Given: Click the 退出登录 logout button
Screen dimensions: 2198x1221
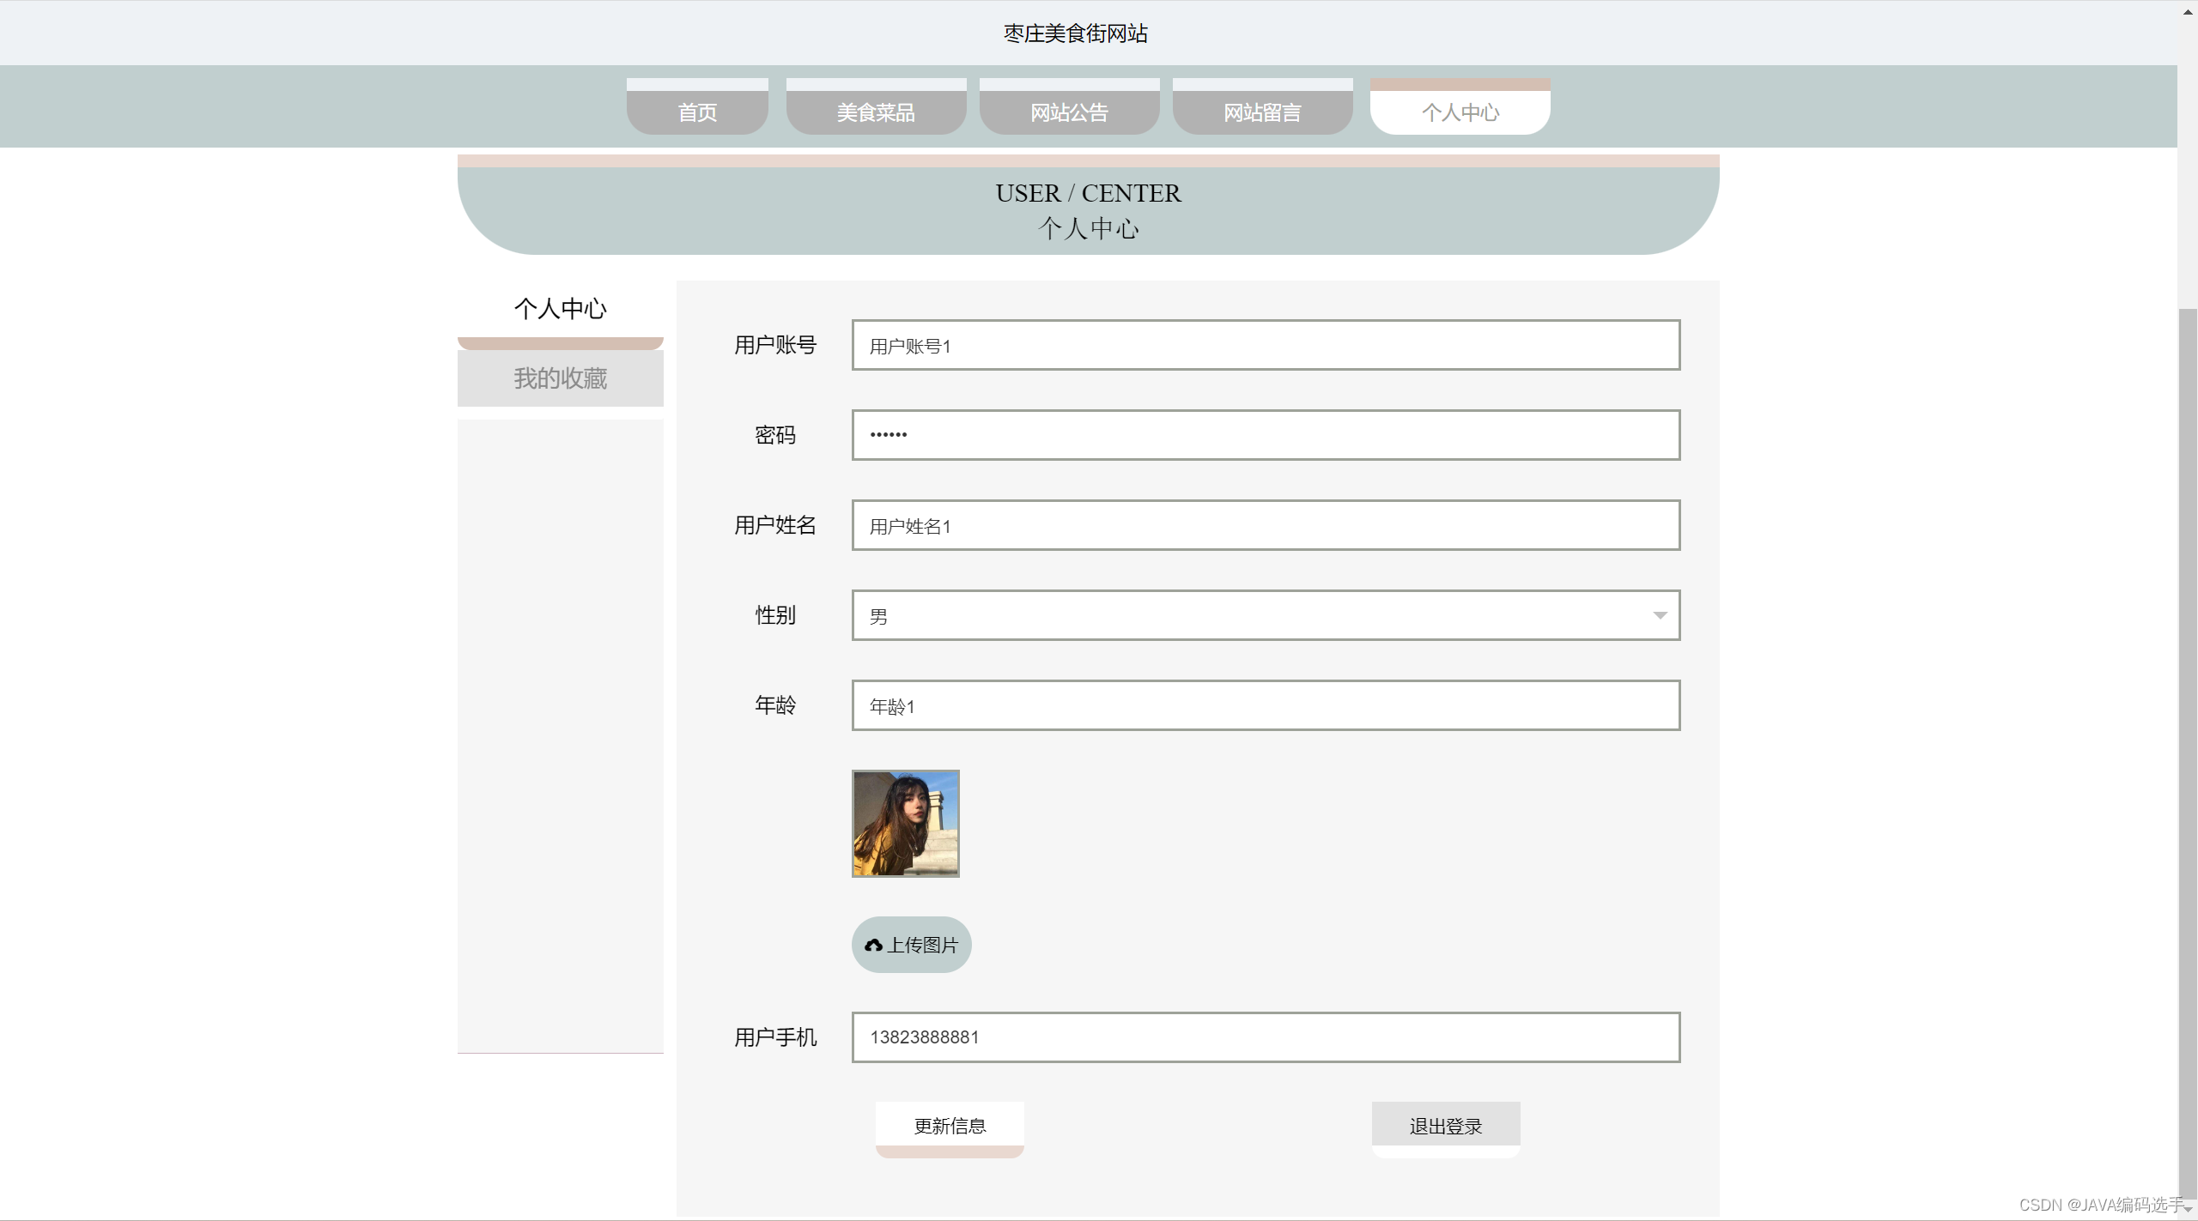Looking at the screenshot, I should pyautogui.click(x=1446, y=1125).
